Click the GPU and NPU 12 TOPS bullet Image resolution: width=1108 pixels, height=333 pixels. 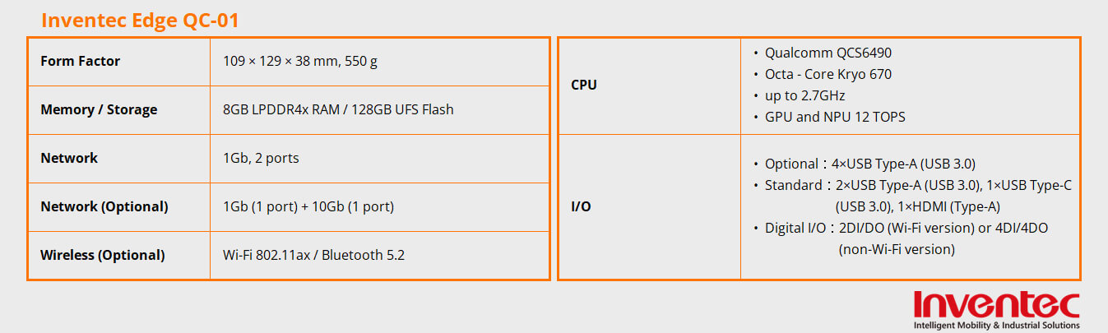(834, 117)
